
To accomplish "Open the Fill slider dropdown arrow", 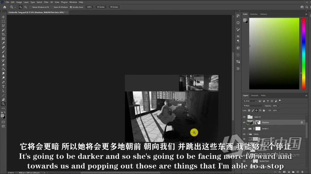I will tap(279, 111).
